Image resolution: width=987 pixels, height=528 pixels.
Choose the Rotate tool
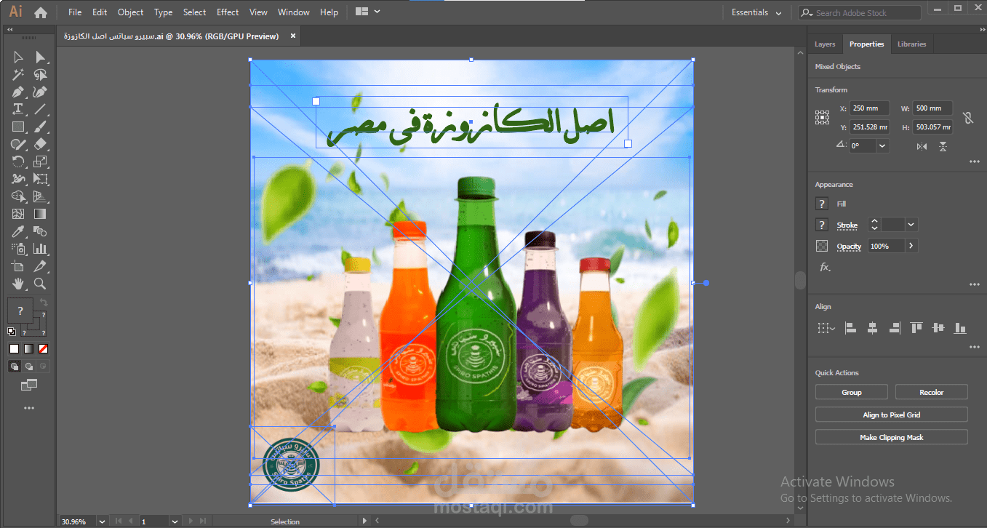[18, 161]
